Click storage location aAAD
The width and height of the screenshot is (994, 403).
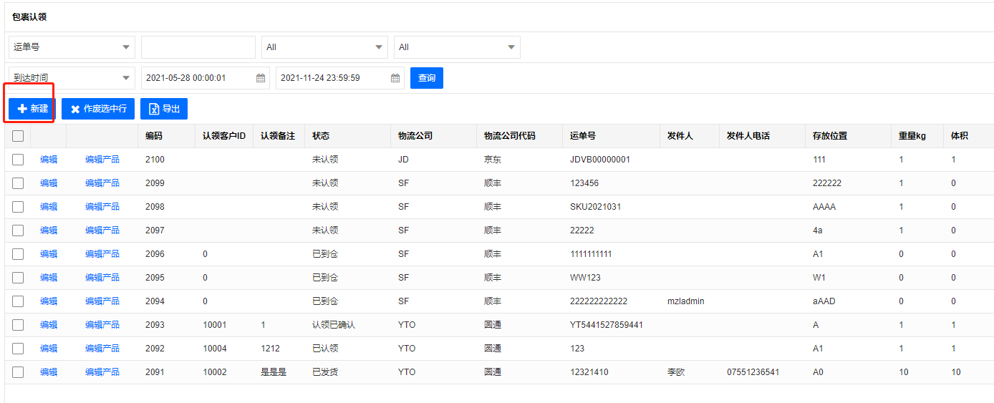(x=824, y=301)
